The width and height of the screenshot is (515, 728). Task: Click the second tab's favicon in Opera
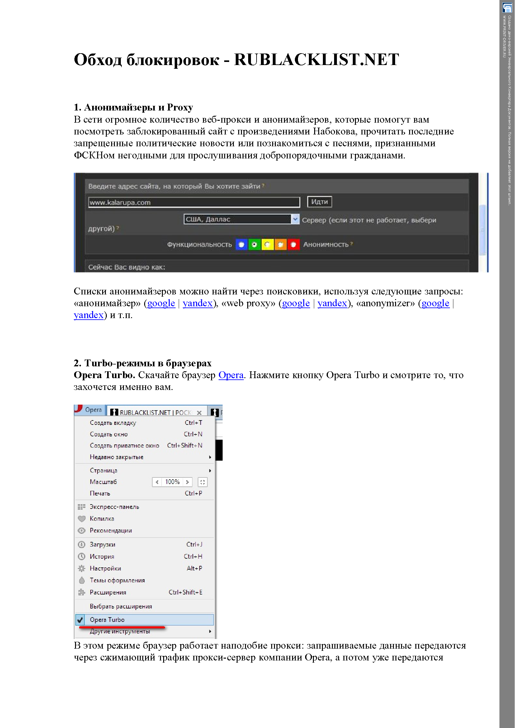coord(215,412)
